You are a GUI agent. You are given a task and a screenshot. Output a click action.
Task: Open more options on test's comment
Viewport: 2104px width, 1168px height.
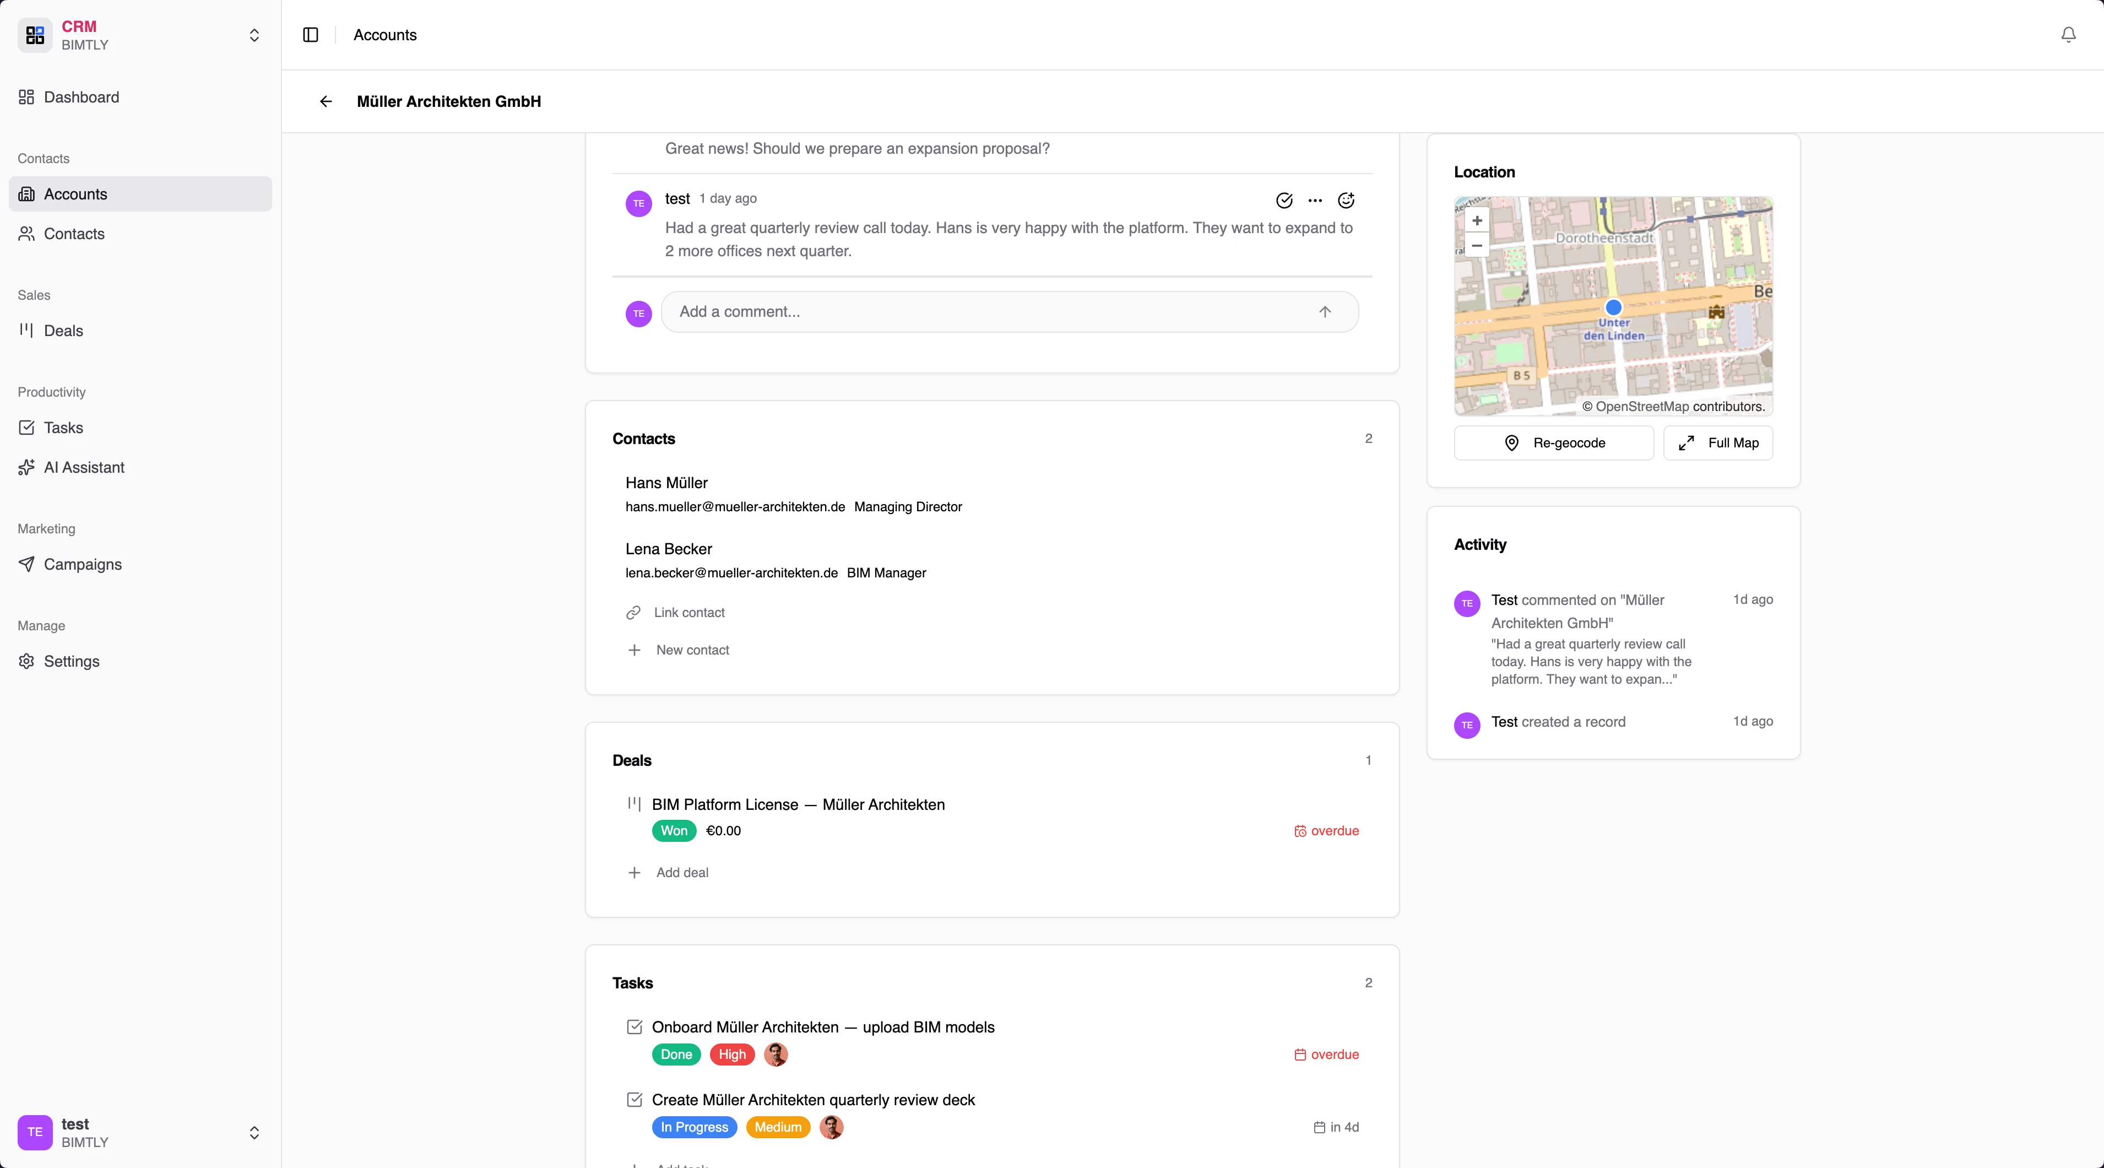[x=1314, y=201]
